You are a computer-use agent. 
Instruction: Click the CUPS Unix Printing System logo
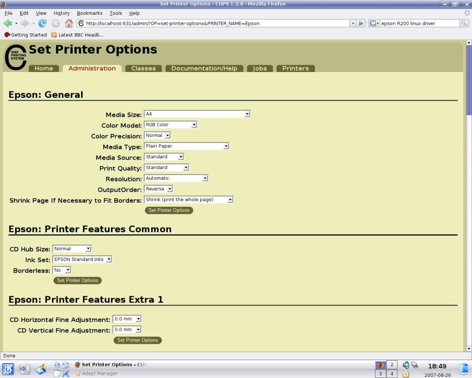pos(16,57)
